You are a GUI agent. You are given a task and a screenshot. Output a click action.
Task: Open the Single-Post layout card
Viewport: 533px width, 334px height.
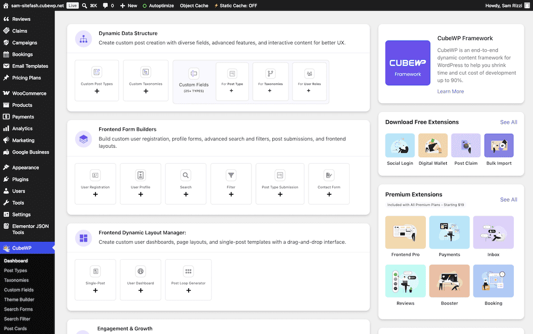[95, 280]
